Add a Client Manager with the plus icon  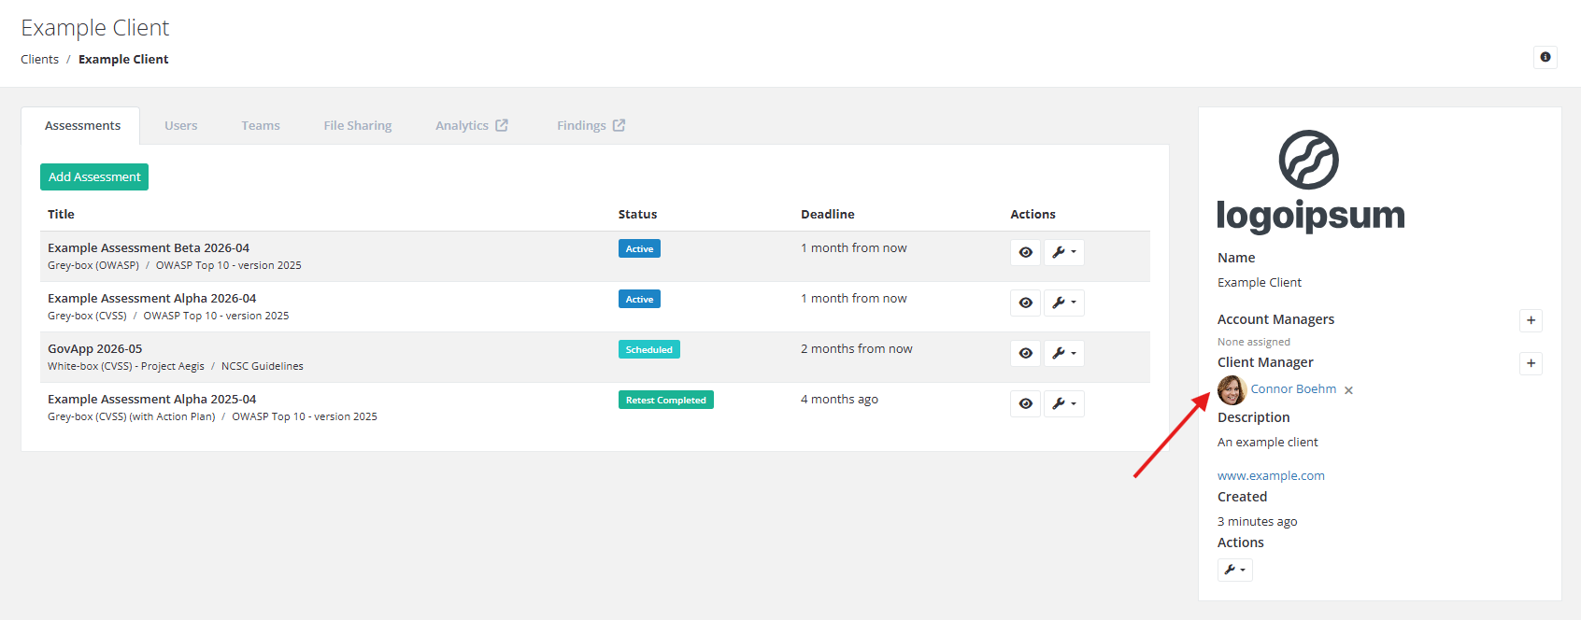click(1531, 363)
